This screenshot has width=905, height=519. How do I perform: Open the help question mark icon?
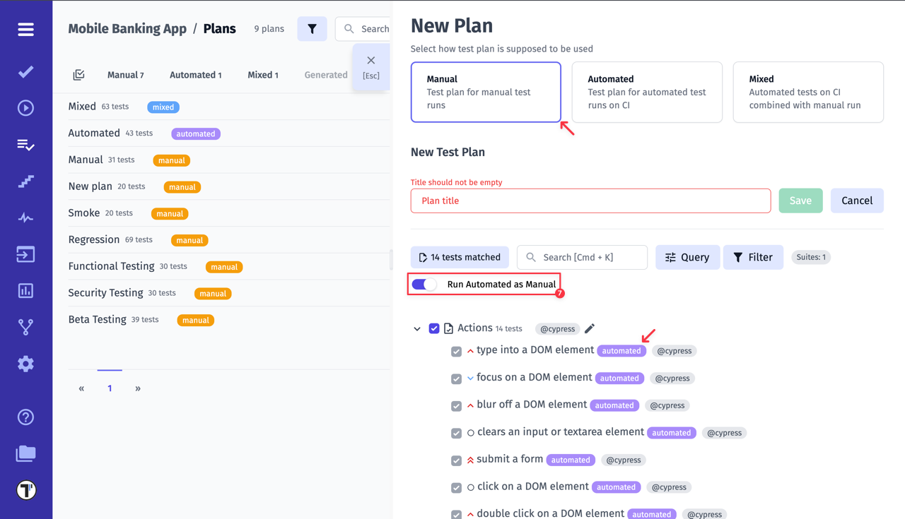[26, 417]
